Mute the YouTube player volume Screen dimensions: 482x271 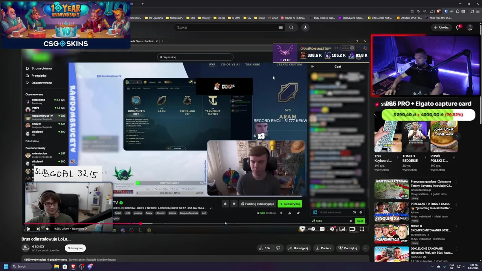[x=47, y=229]
